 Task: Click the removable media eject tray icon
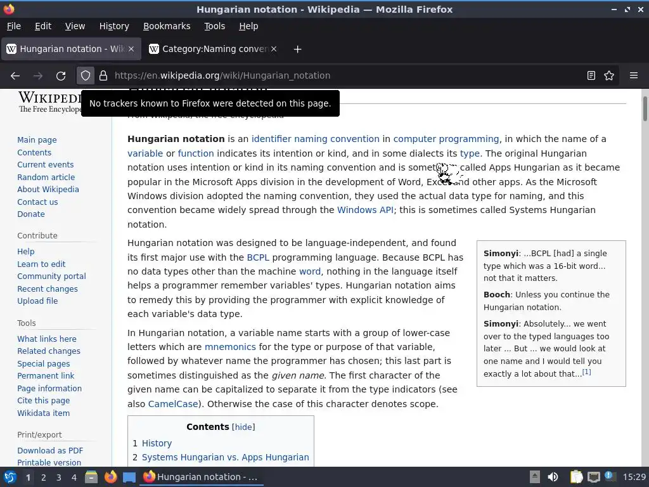point(535,477)
